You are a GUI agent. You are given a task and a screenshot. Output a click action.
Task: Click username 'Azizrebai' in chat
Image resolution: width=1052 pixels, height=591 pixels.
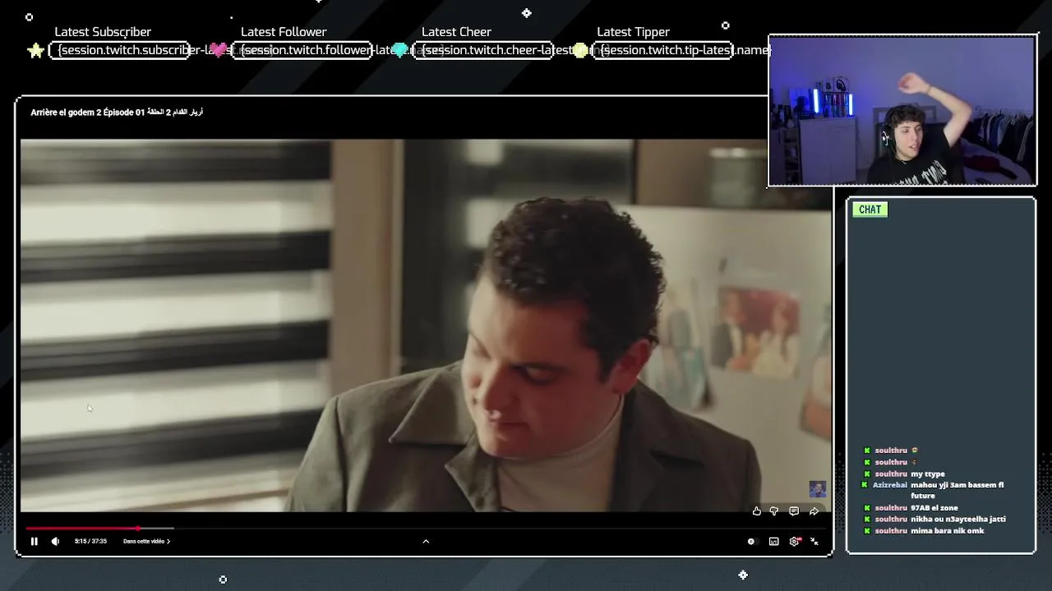[890, 485]
